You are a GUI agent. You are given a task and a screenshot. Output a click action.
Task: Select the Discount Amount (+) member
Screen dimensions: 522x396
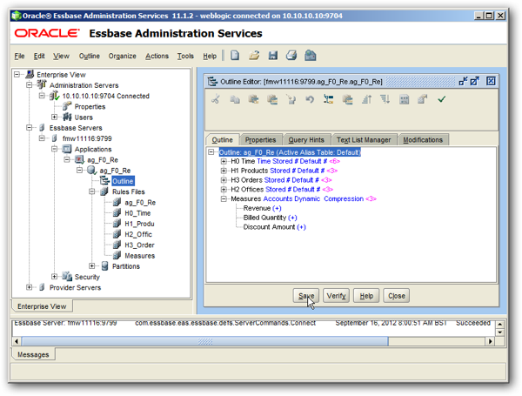click(274, 227)
